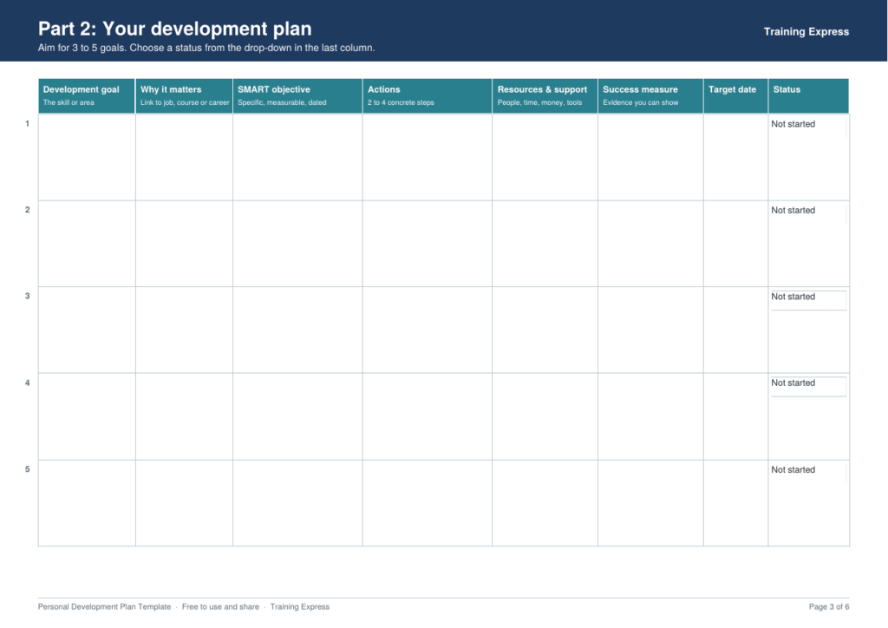
Task: Click the "Why it matters" column header
Action: pos(184,95)
